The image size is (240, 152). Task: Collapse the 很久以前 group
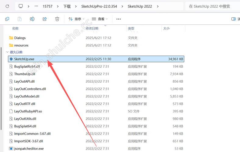click(7, 52)
